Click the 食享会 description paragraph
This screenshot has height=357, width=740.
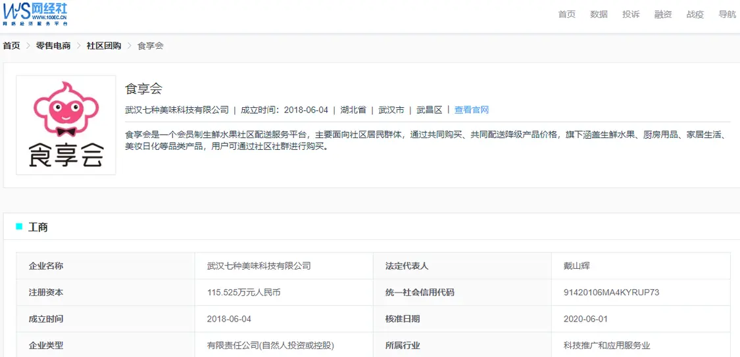coord(424,141)
